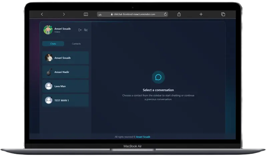Toggle the muted sound icon
The width and height of the screenshot is (267, 156).
(x=86, y=30)
